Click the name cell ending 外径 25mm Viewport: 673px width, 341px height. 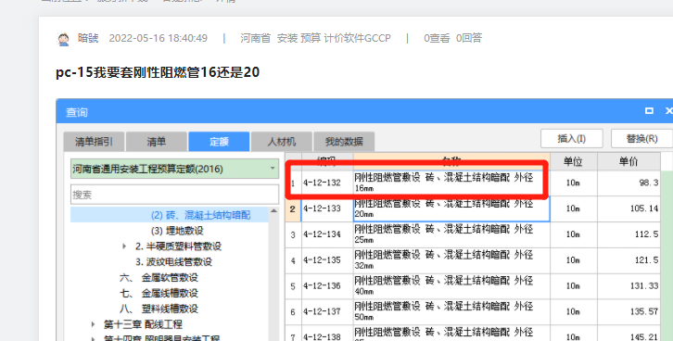451,234
